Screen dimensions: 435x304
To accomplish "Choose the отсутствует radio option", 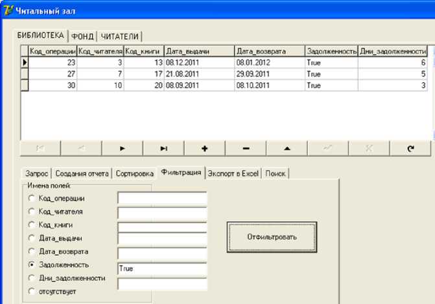I will [x=31, y=291].
